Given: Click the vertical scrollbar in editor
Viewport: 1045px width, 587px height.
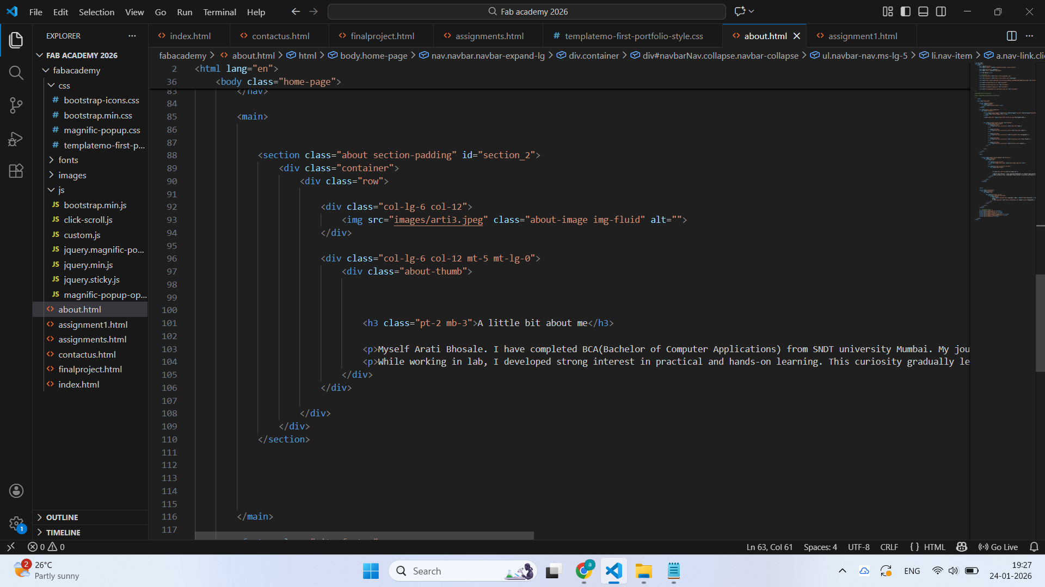Looking at the screenshot, I should pos(1040,323).
